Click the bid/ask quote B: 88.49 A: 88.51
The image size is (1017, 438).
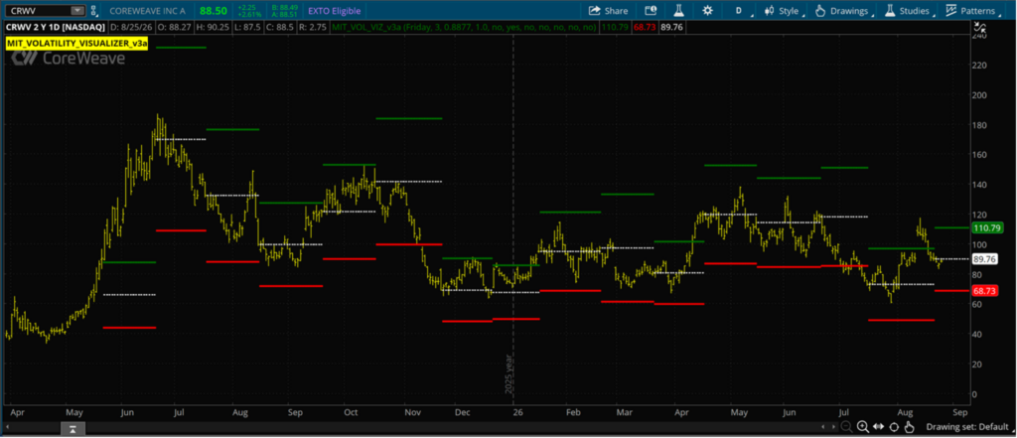284,10
